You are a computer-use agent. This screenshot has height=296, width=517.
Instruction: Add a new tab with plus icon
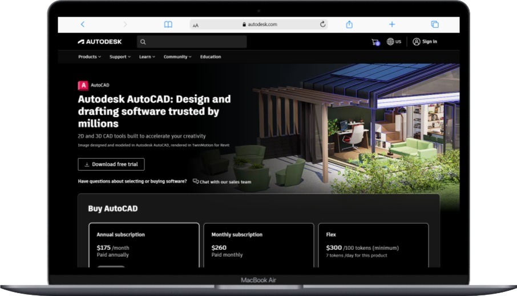coord(392,24)
